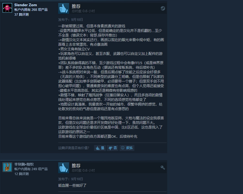Vote 否 (no) on review helpfulness
This screenshot has height=194, width=243.
click(113, 148)
